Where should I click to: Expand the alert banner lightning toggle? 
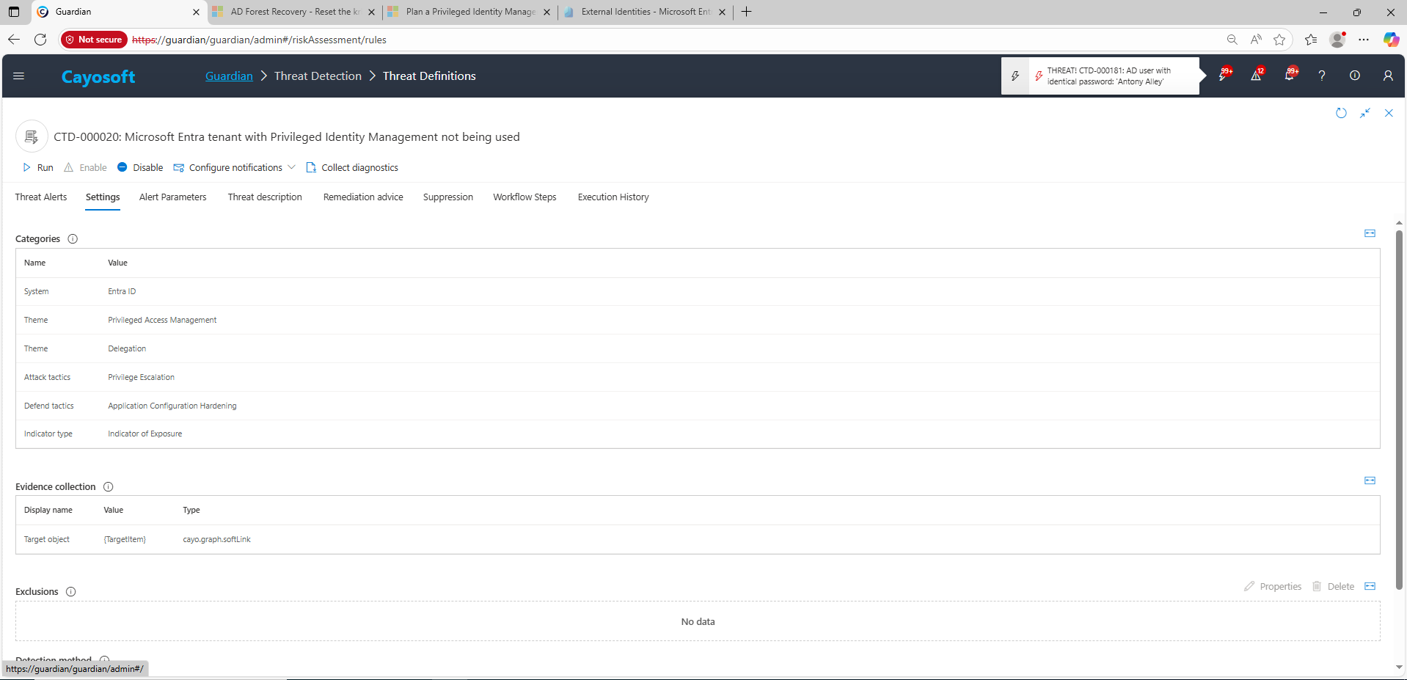coord(1015,76)
